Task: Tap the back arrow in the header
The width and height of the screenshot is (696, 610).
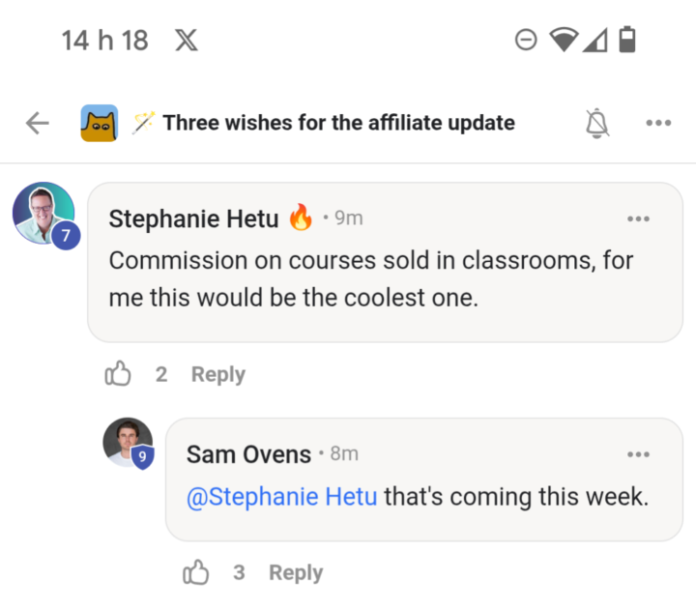Action: pyautogui.click(x=38, y=123)
